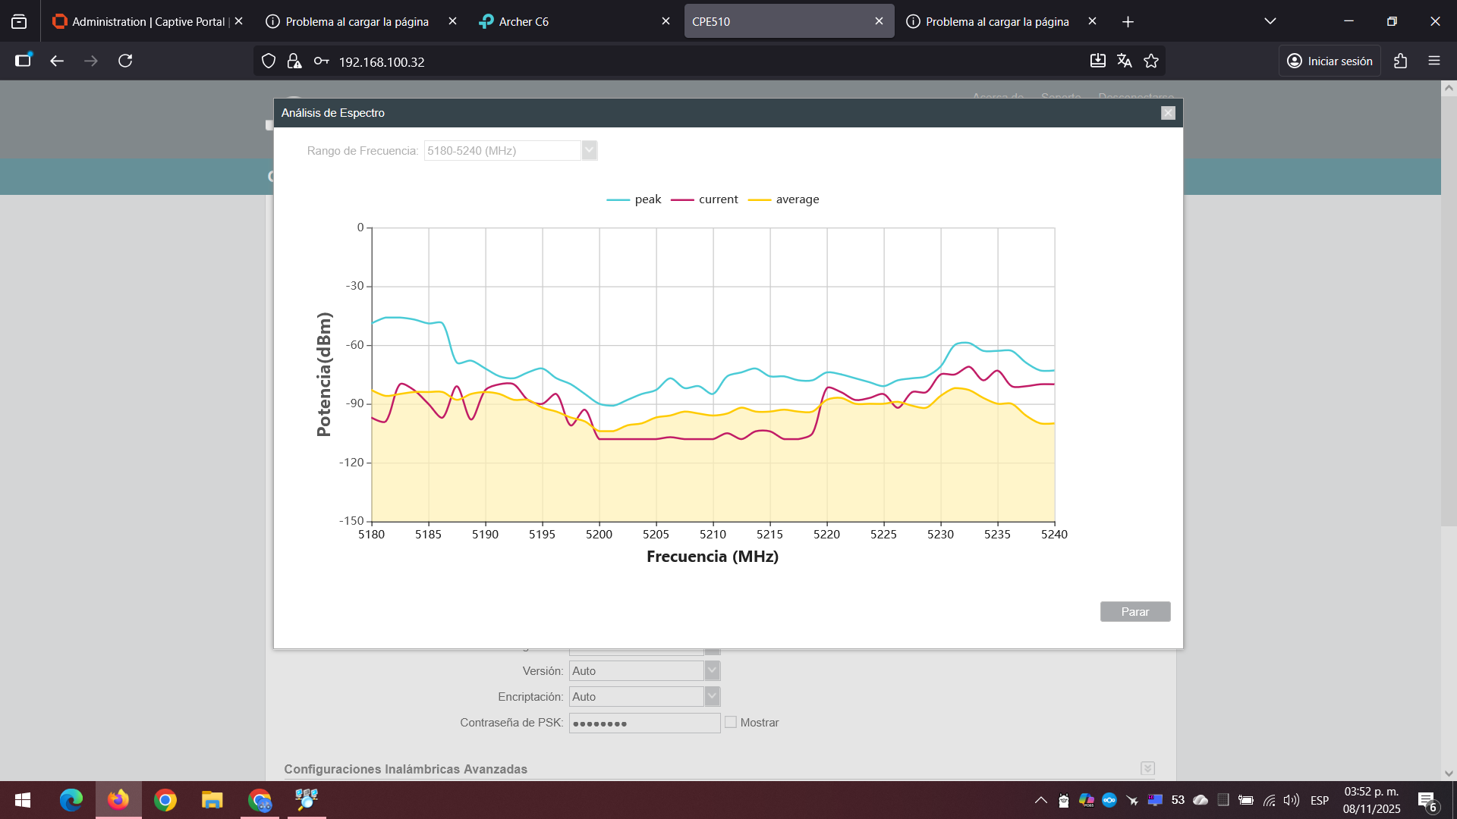Toggle the peak series in chart legend
The image size is (1457, 819).
point(634,199)
